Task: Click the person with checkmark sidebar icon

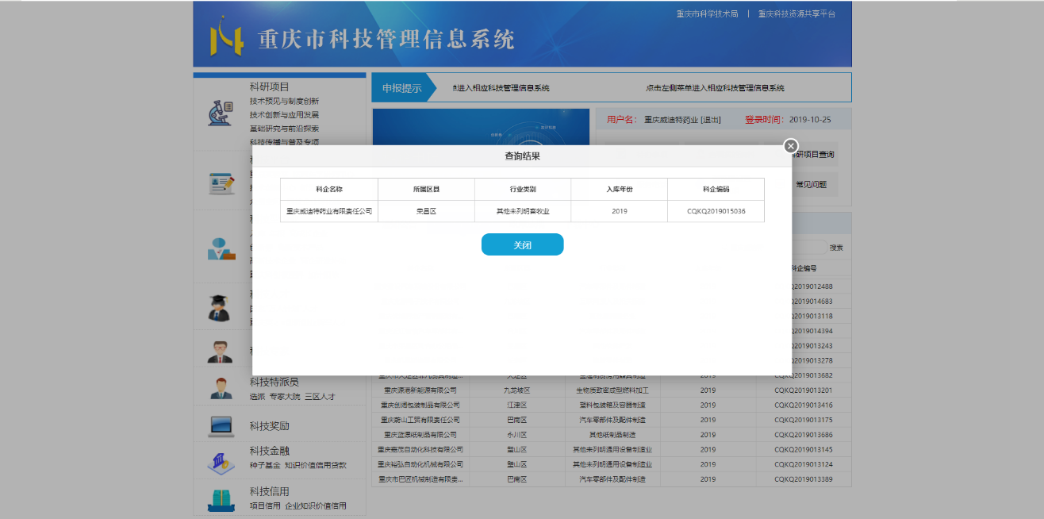Action: coord(221,248)
